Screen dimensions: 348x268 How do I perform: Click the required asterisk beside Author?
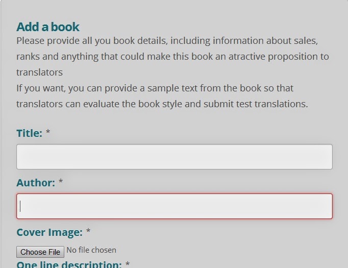pos(61,181)
